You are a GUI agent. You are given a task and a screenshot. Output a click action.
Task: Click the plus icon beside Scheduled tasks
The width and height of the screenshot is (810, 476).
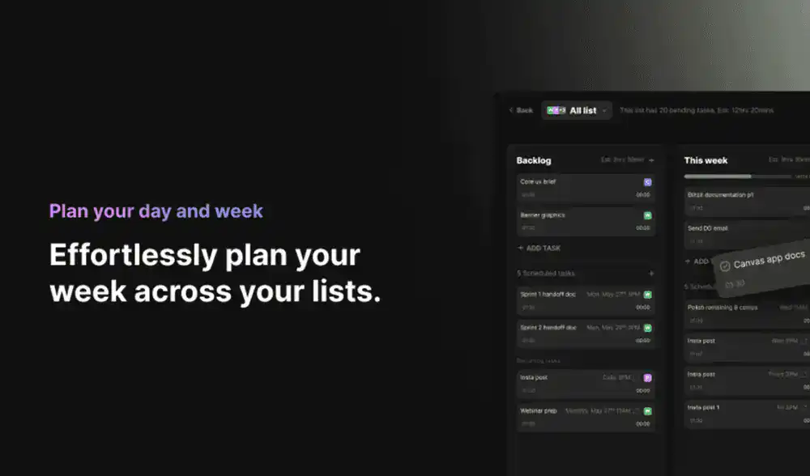click(x=651, y=274)
